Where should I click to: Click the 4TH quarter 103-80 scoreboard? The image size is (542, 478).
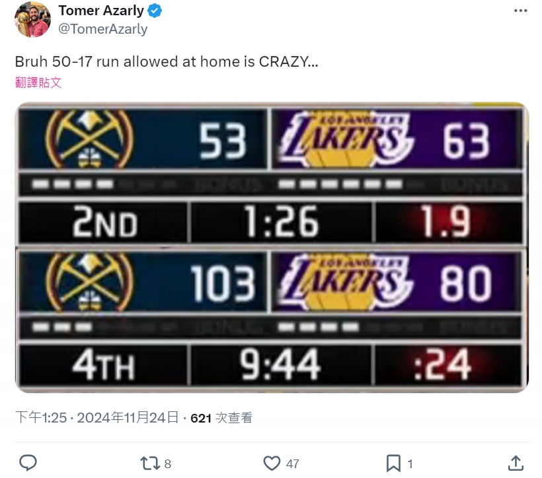coord(272,321)
